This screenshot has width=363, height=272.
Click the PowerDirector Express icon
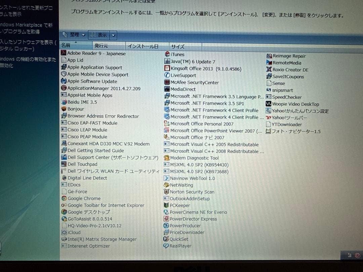(166, 219)
